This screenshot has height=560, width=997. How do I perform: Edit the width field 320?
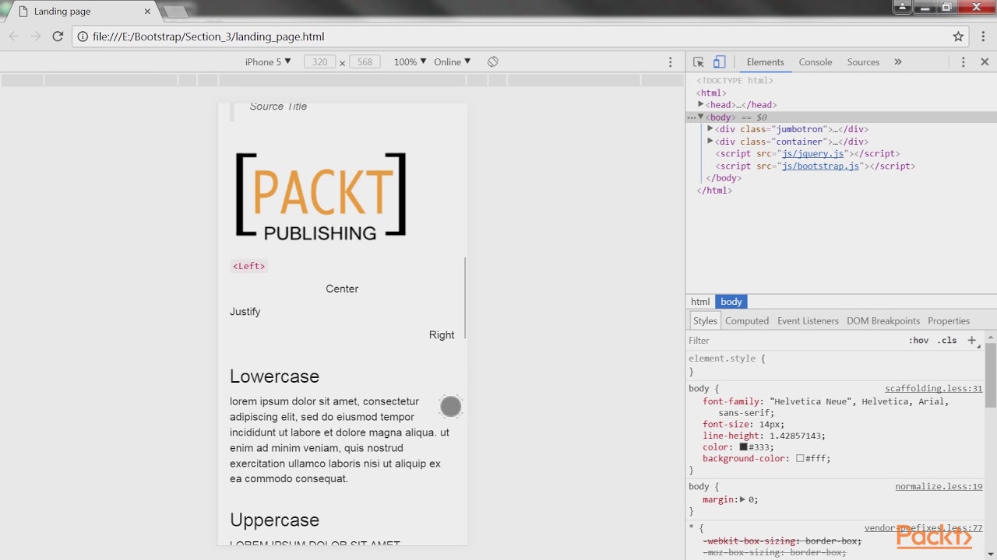click(320, 61)
